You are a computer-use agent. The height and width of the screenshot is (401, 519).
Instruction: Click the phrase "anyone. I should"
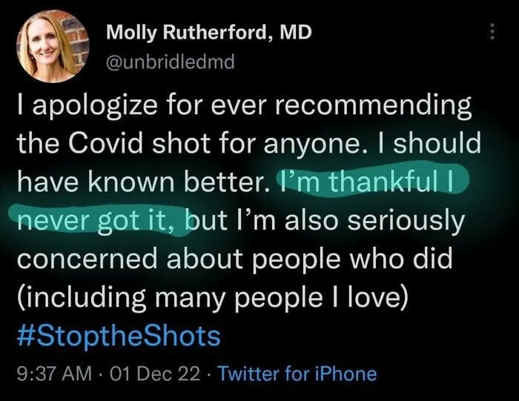click(380, 143)
